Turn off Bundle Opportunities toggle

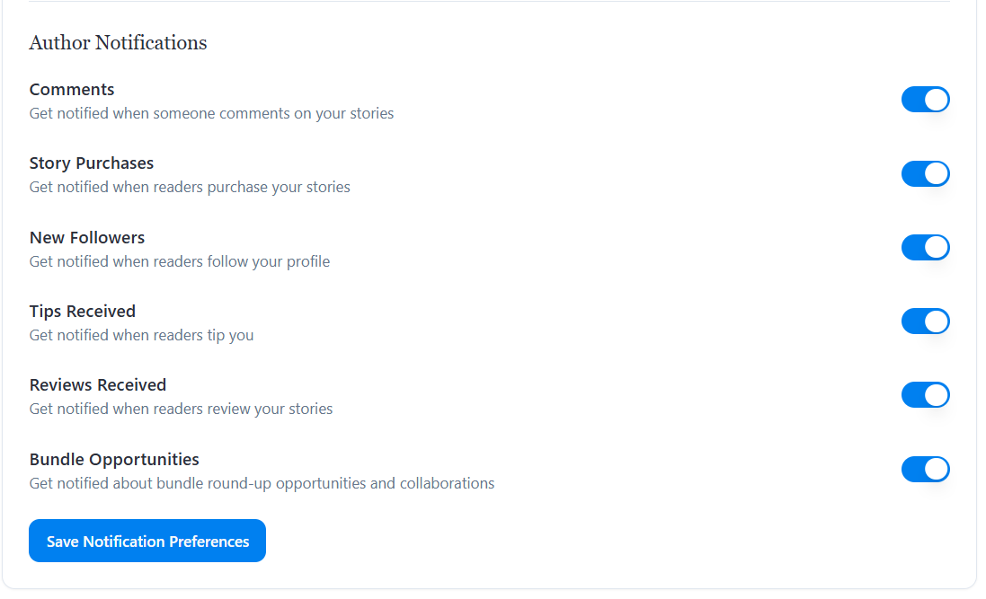click(x=925, y=469)
